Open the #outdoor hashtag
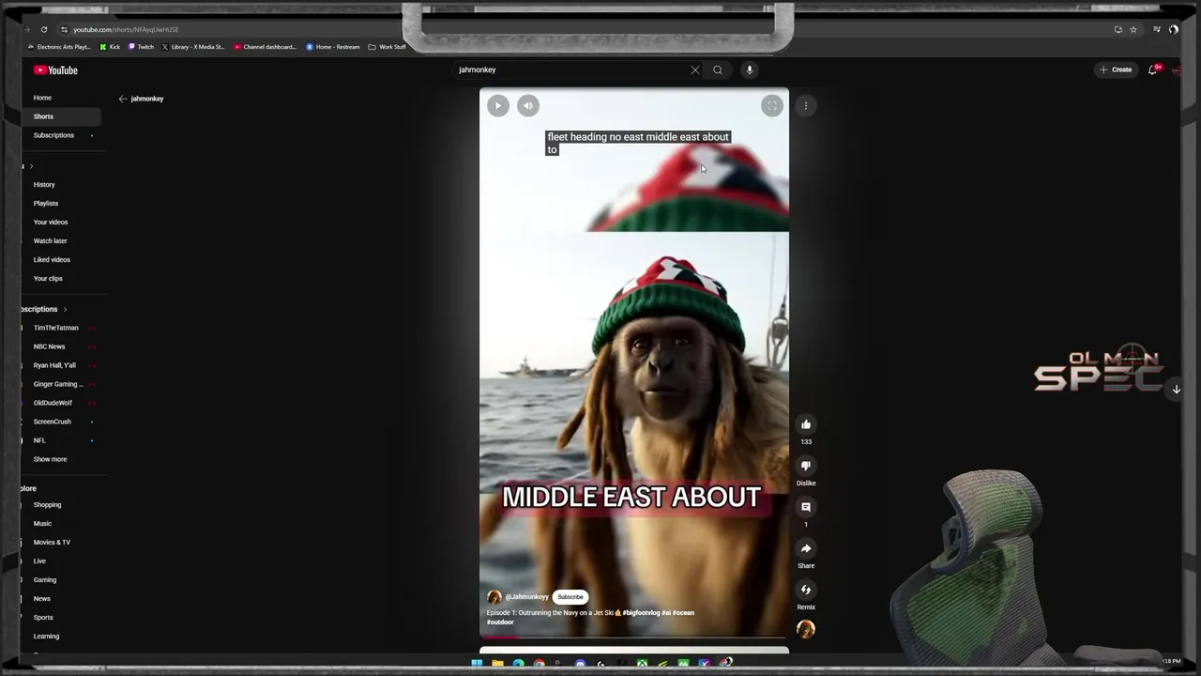The width and height of the screenshot is (1201, 676). [x=500, y=622]
